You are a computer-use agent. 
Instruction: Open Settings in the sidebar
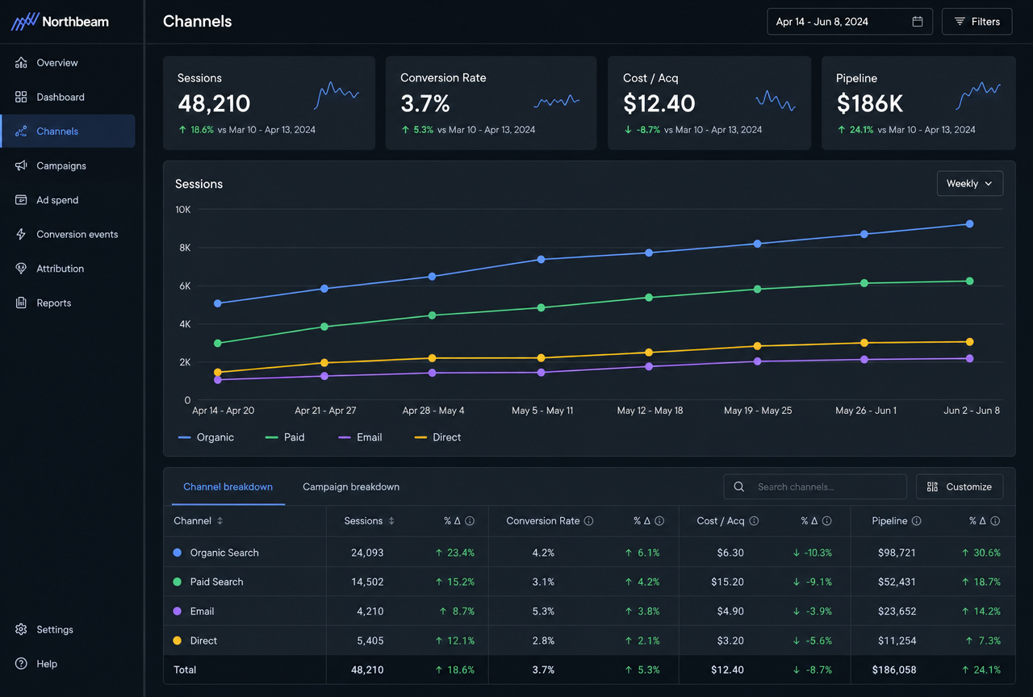click(68, 629)
